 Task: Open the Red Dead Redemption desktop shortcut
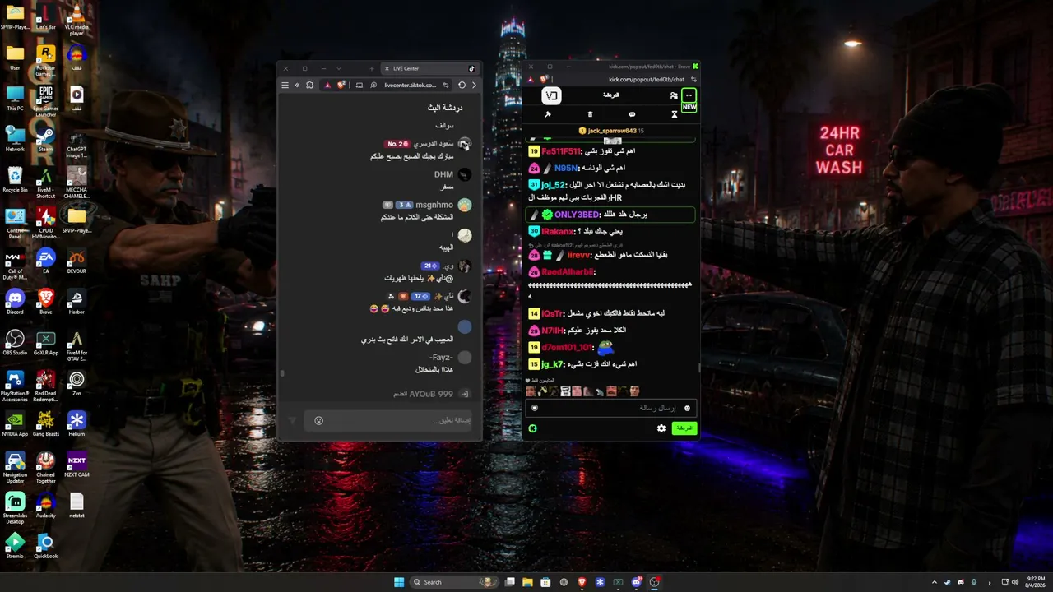[46, 386]
